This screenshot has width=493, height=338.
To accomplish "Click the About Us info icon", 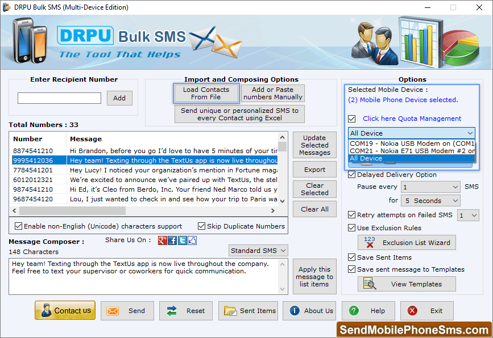I will [295, 311].
